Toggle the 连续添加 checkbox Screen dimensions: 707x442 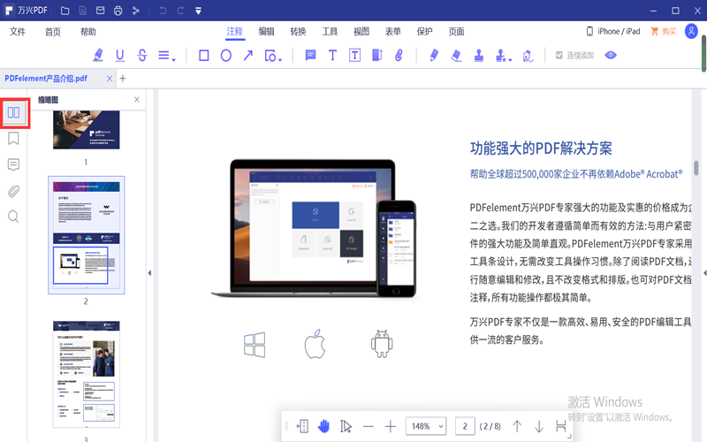click(x=559, y=55)
